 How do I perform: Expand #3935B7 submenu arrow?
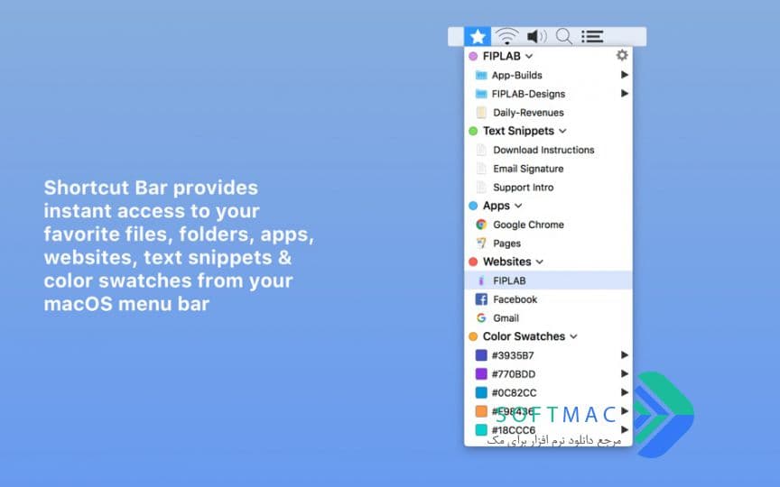pyautogui.click(x=625, y=354)
